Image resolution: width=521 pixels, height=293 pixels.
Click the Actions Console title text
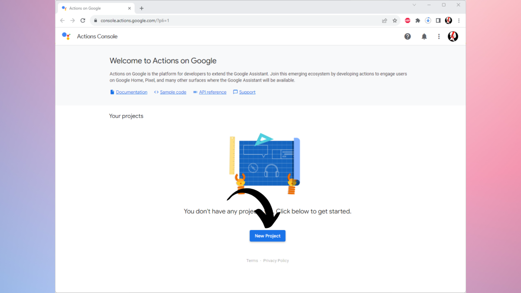click(x=97, y=36)
